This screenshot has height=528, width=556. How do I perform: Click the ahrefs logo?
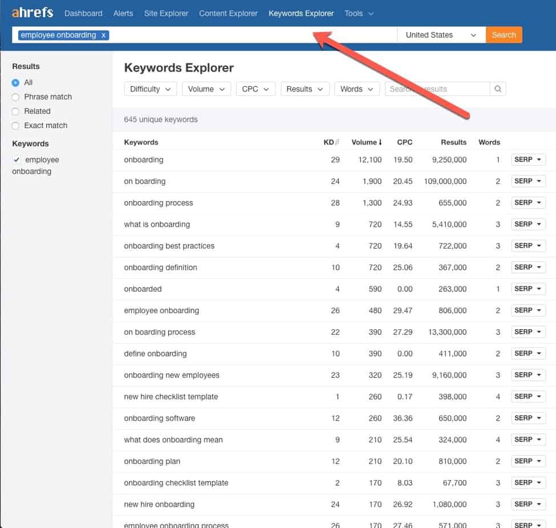[x=32, y=13]
